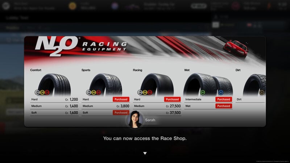
Task: Click the green IM Intermediate tire badge
Action: [203, 92]
